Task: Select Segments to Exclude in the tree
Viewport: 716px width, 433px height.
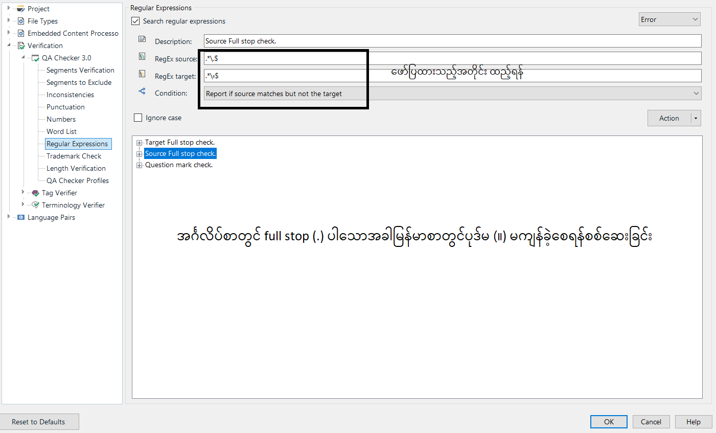Action: pos(79,82)
